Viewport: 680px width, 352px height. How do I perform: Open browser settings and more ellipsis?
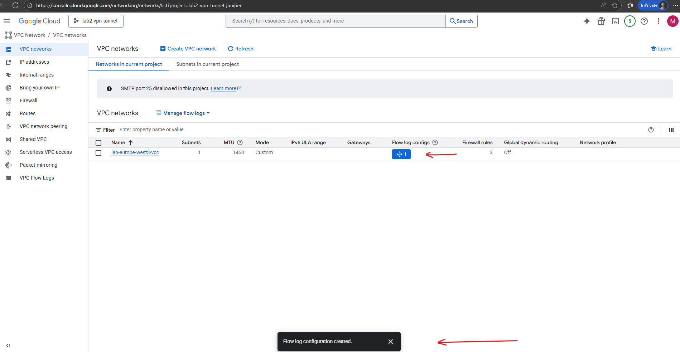coord(675,5)
